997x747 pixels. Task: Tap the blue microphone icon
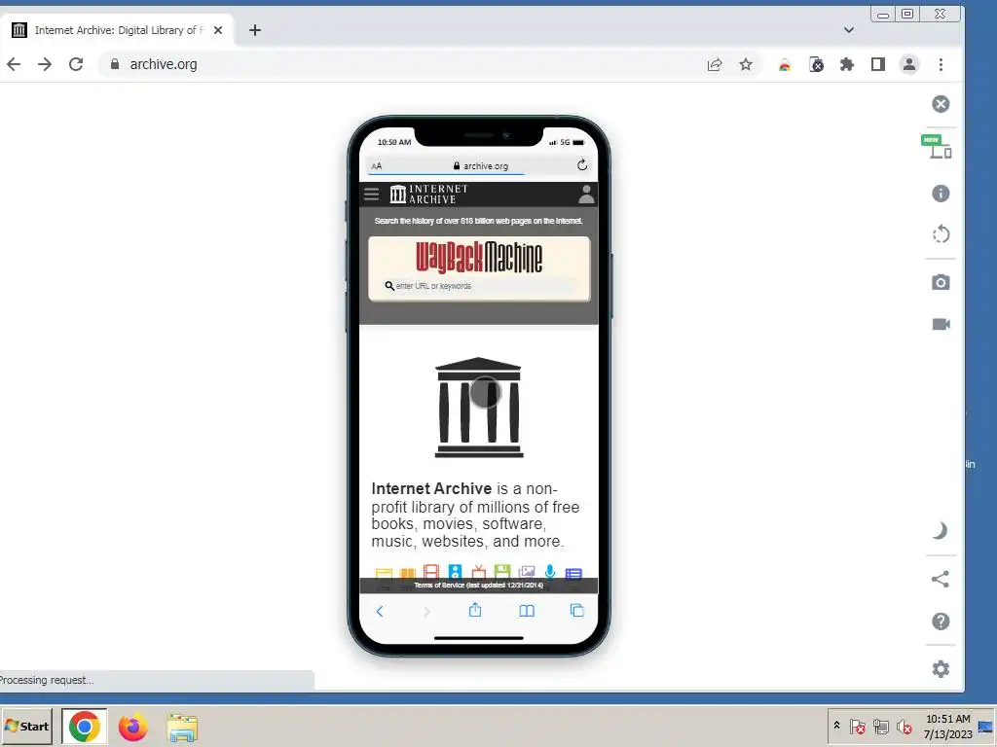coord(550,572)
